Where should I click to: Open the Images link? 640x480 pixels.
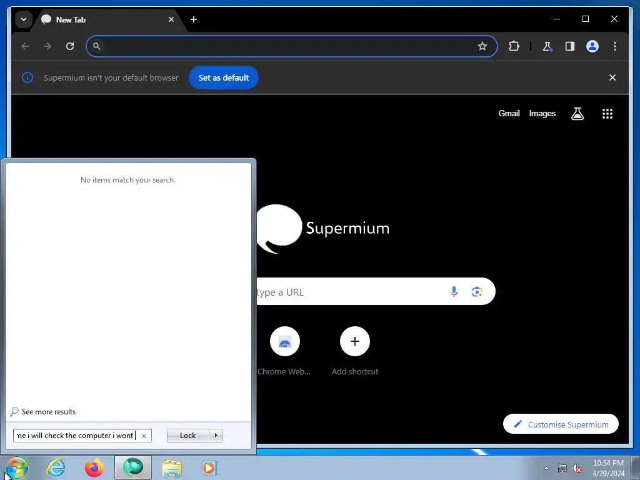point(542,114)
